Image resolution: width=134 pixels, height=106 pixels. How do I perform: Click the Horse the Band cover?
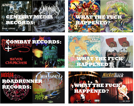point(84,51)
